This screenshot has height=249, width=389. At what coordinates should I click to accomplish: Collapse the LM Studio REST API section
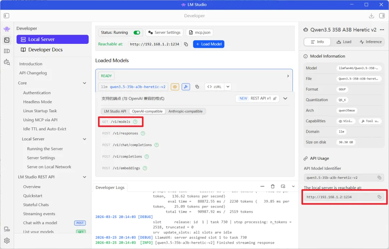84,177
